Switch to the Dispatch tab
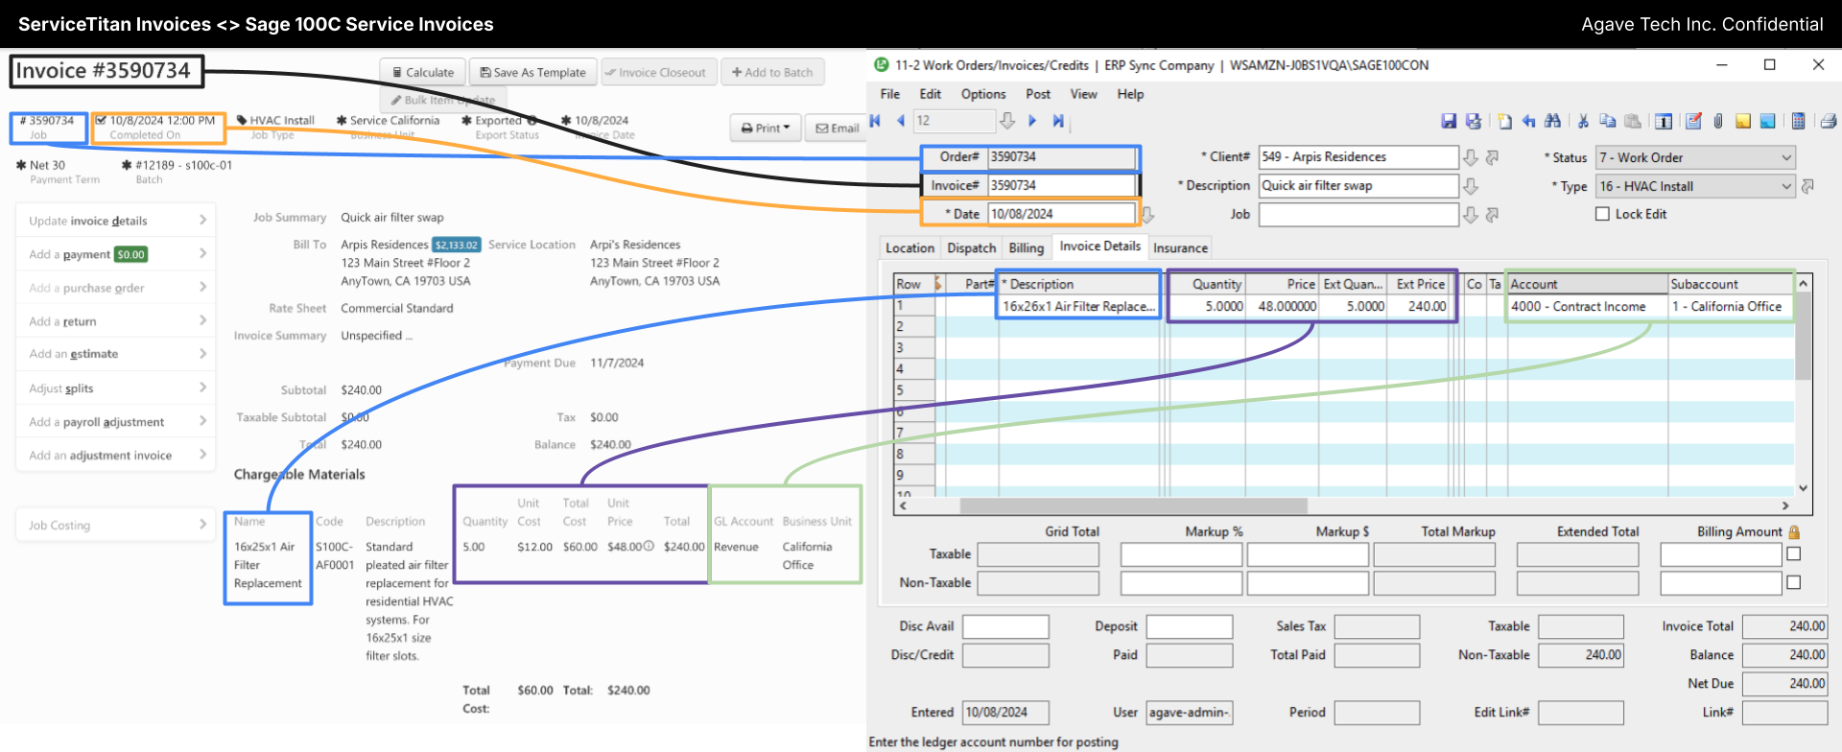Viewport: 1842px width, 752px height. click(x=972, y=248)
